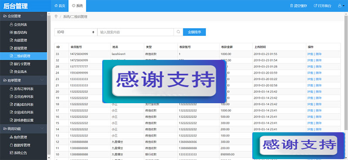Open 资金流水 in the sidebar
The width and height of the screenshot is (348, 160).
coord(18,72)
